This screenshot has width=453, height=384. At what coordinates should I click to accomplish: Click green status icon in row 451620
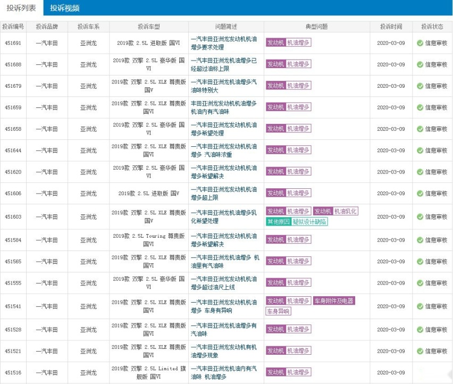pyautogui.click(x=420, y=172)
